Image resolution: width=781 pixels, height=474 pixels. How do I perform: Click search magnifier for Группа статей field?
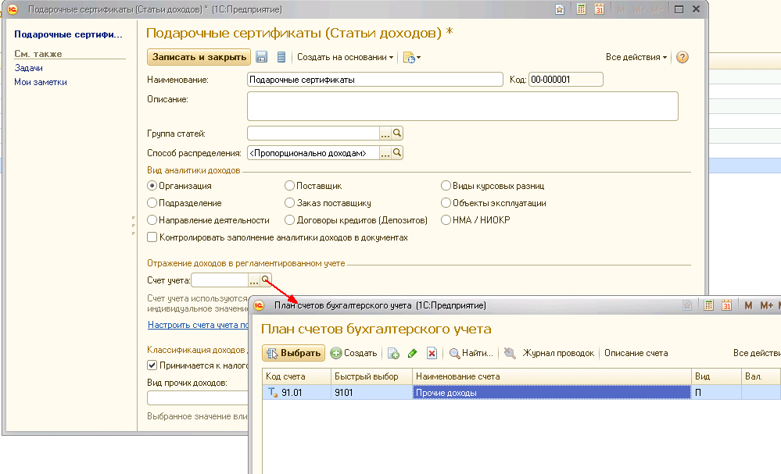pos(397,134)
